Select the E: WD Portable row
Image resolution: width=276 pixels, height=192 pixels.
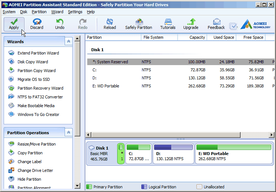pos(181,86)
